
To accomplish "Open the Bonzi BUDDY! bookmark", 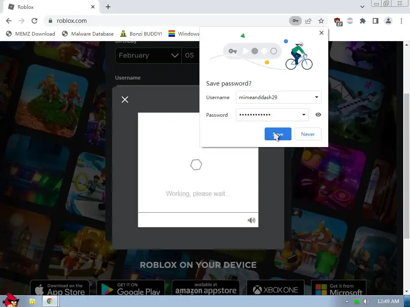I will (141, 34).
